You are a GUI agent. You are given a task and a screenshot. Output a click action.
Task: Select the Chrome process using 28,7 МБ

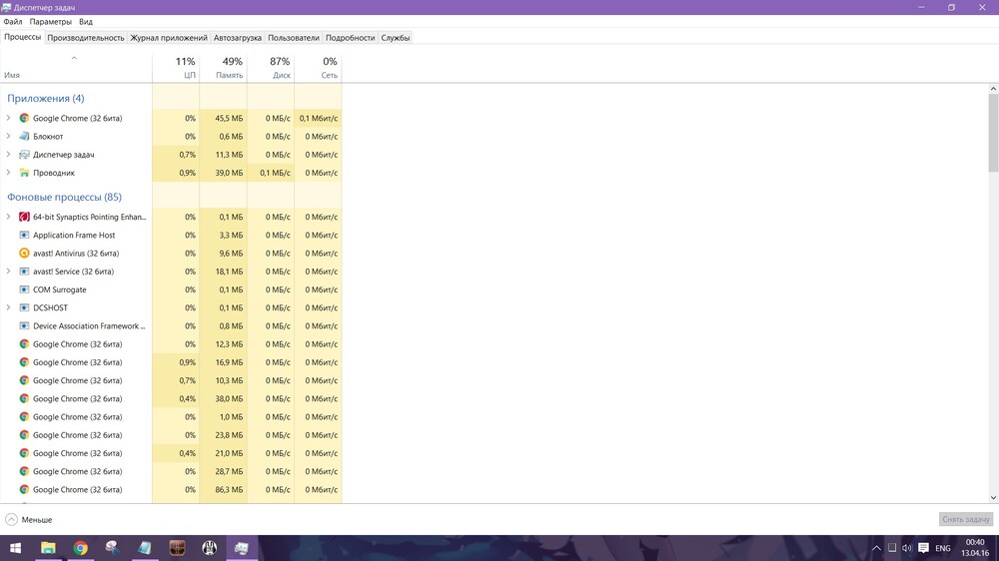tap(171, 471)
